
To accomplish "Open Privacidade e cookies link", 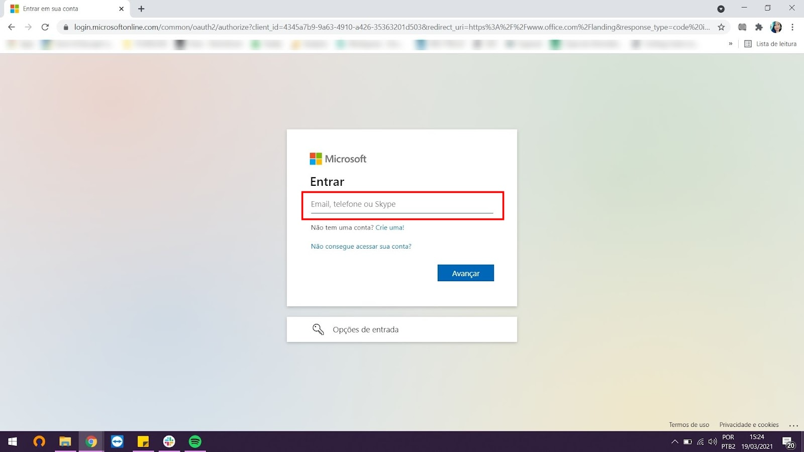I will click(749, 425).
